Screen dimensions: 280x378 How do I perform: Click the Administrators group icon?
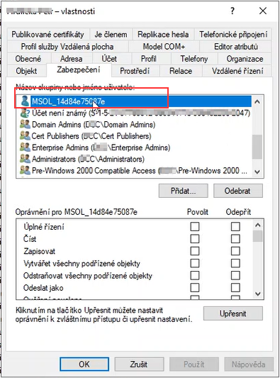click(25, 159)
